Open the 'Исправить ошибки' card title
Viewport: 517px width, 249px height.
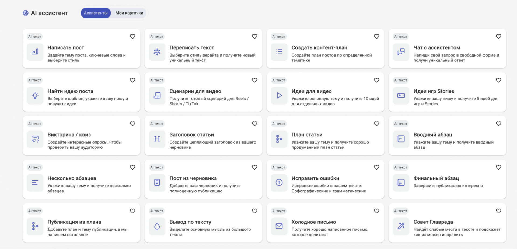click(x=315, y=178)
